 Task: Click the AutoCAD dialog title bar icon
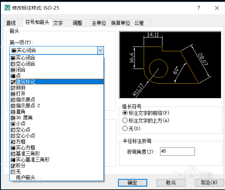pos(7,8)
